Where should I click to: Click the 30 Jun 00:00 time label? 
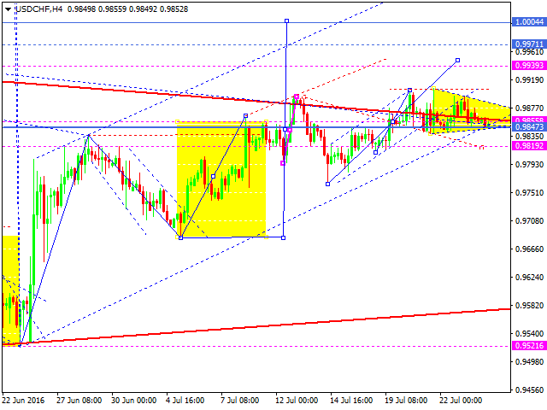pos(134,401)
